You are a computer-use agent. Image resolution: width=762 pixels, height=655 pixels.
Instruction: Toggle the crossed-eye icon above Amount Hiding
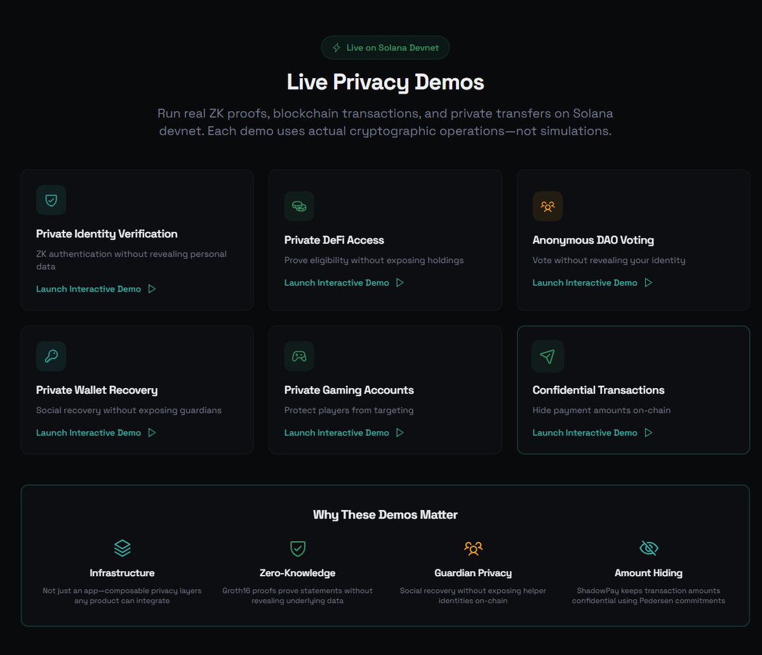click(648, 547)
